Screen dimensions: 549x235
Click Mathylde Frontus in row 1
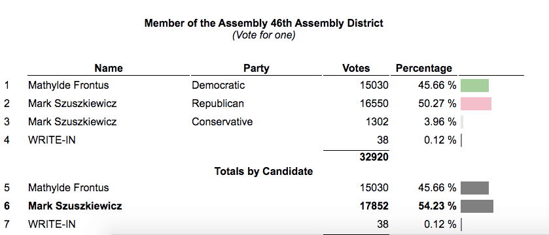click(68, 86)
